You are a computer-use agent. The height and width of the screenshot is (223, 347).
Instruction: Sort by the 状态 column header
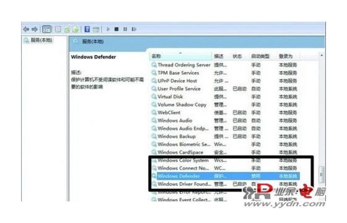point(240,56)
